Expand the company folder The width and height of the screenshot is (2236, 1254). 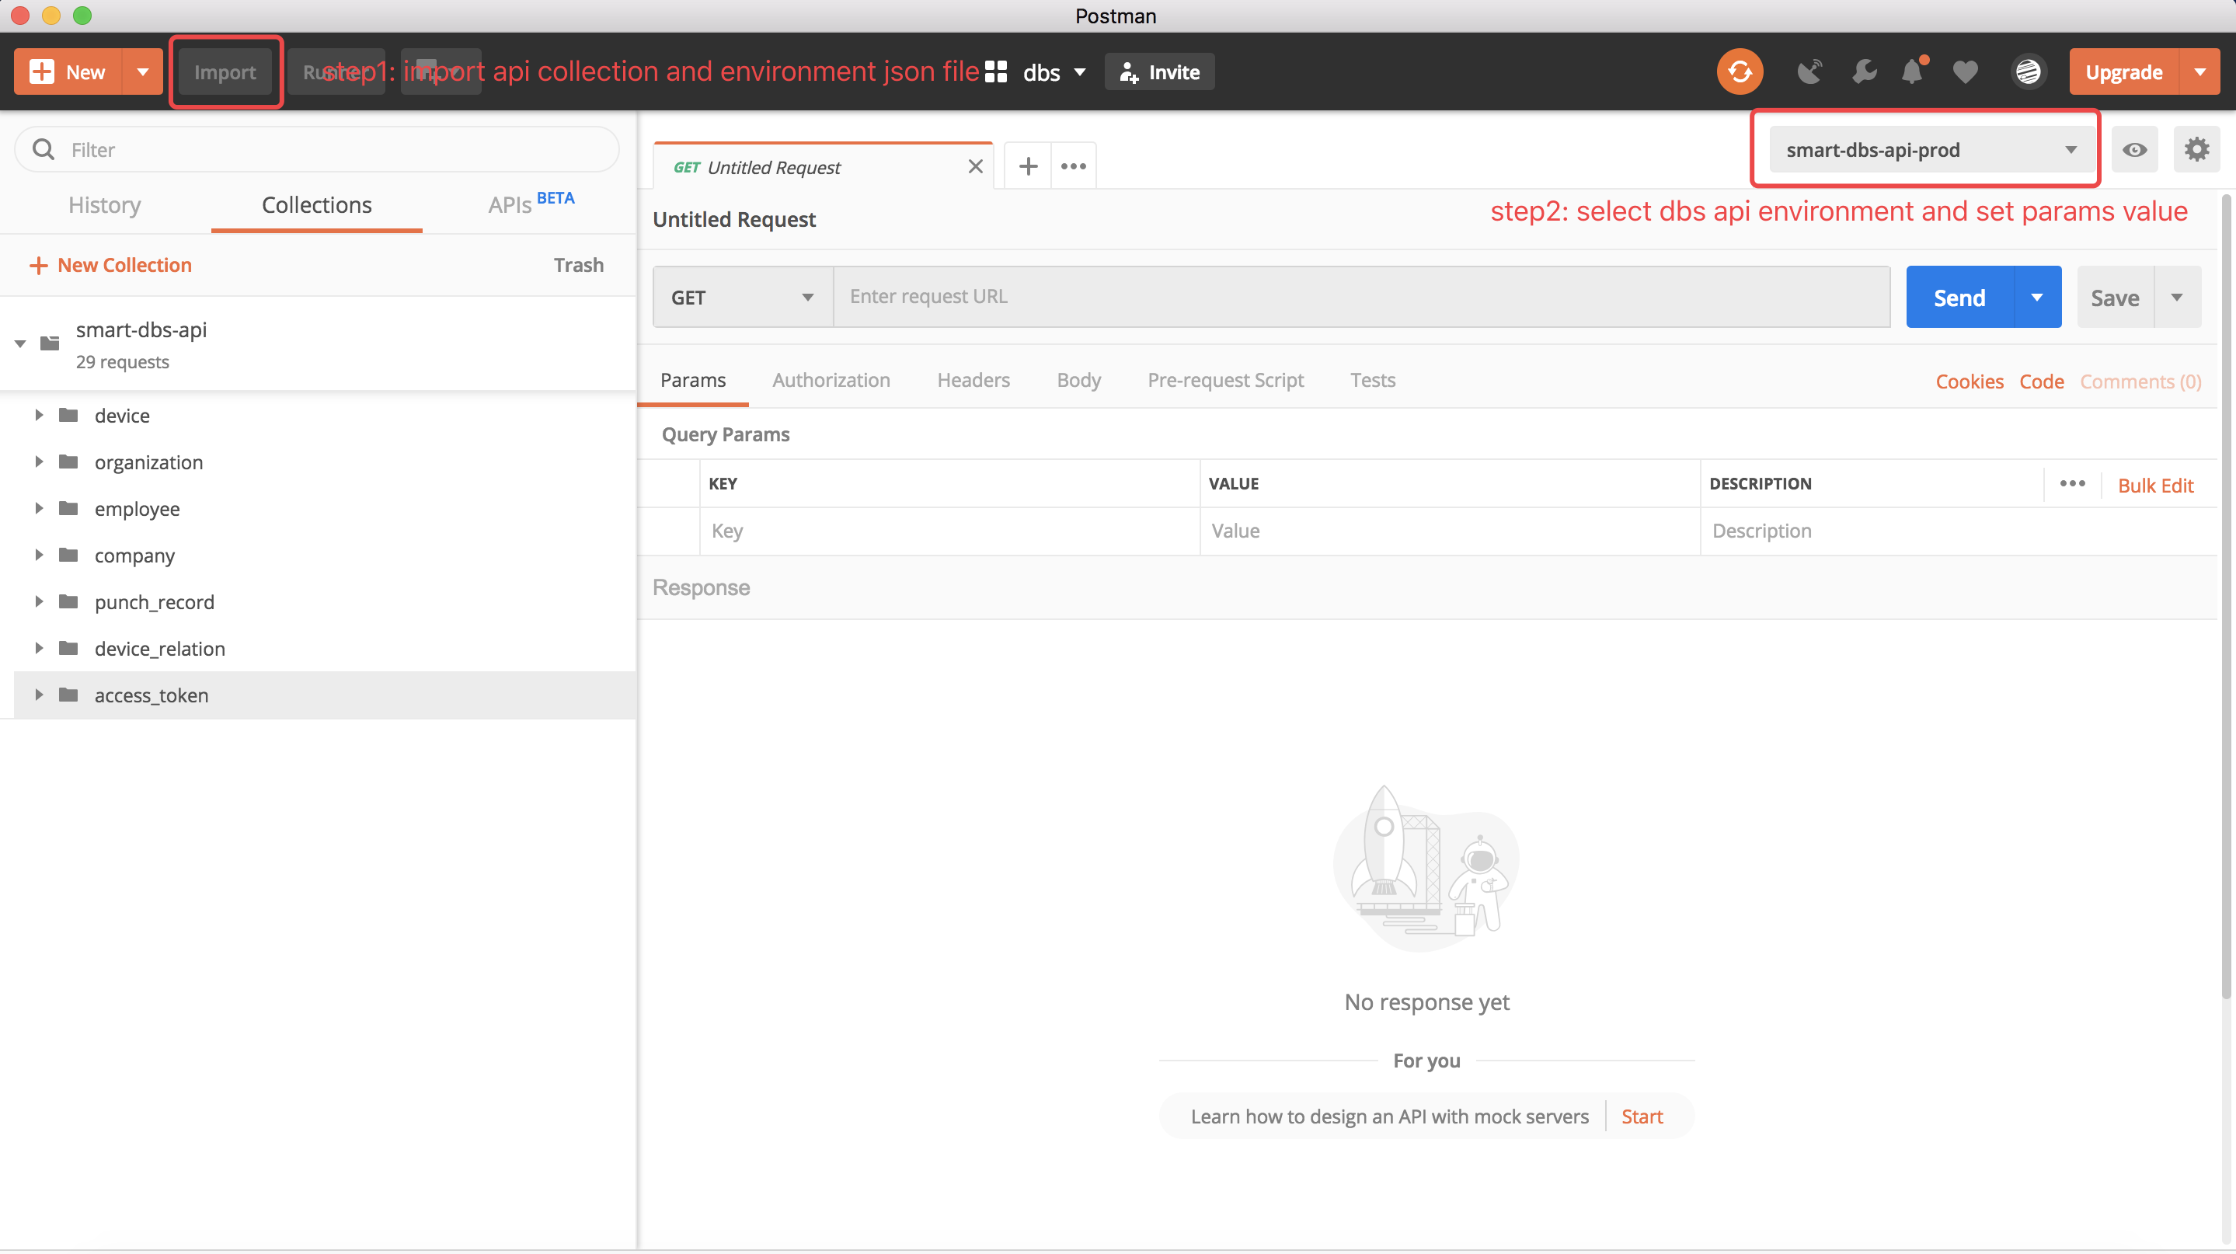tap(38, 555)
